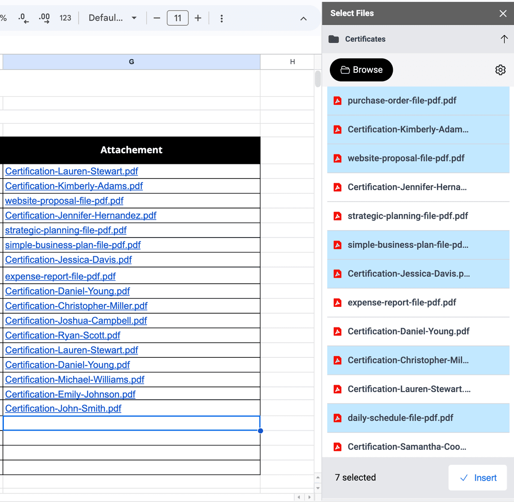This screenshot has height=502, width=514.
Task: Open the file picker settings gear
Action: coord(500,70)
